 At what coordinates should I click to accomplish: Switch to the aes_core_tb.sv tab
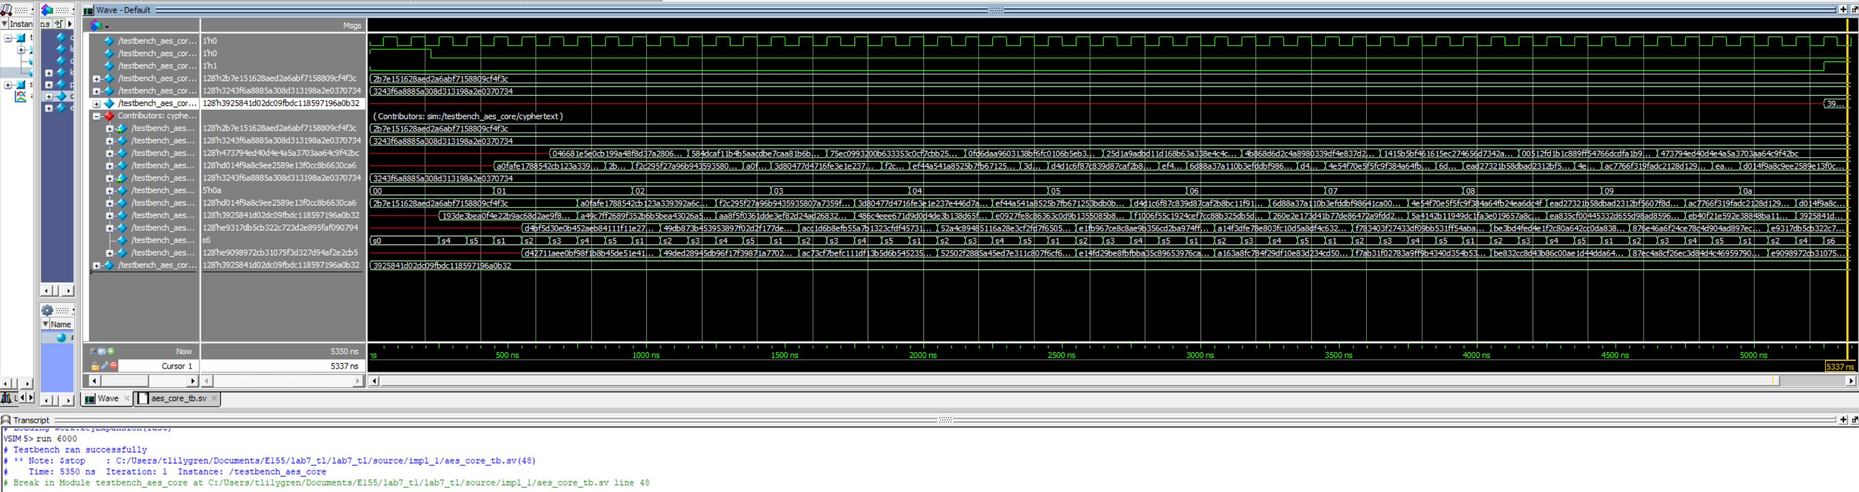tap(177, 398)
